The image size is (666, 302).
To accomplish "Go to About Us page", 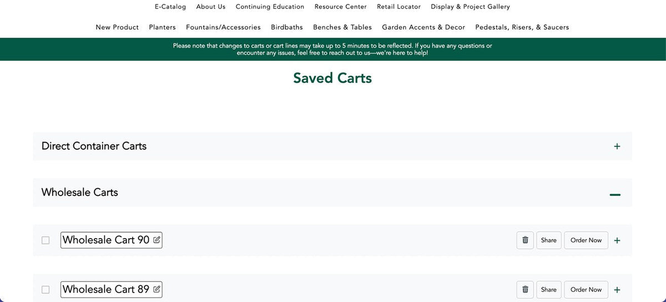I will 211,7.
